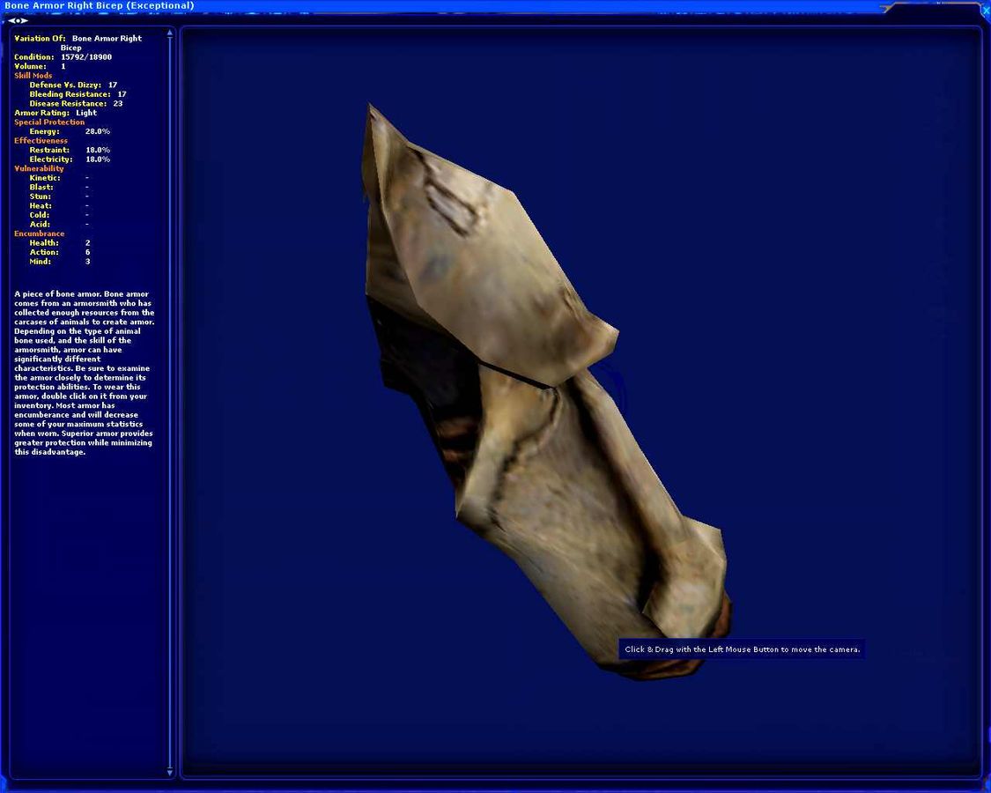The width and height of the screenshot is (991, 793).
Task: Click the window title Bone Armor Right Bicep
Action: pyautogui.click(x=99, y=6)
